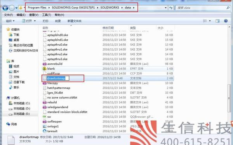Image resolution: width=233 pixels, height=145 pixels.
Task: Click the SOLIDWORKS breadcrumb segment
Action: [110, 8]
